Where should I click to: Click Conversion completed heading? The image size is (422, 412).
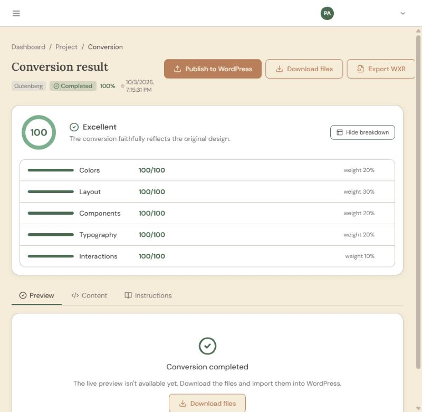click(207, 367)
